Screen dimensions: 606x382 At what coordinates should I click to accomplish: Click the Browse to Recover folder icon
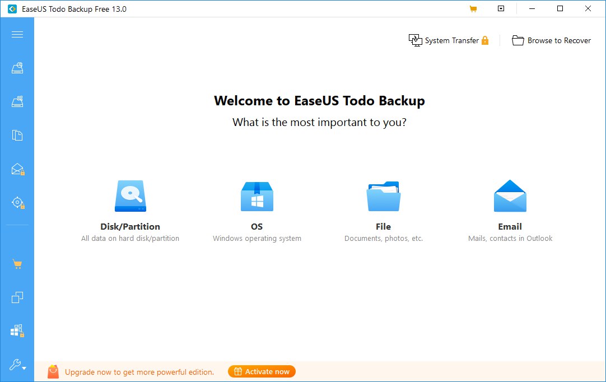tap(518, 40)
